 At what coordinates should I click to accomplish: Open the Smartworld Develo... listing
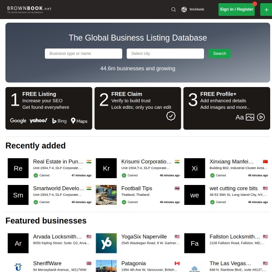[x=58, y=188]
